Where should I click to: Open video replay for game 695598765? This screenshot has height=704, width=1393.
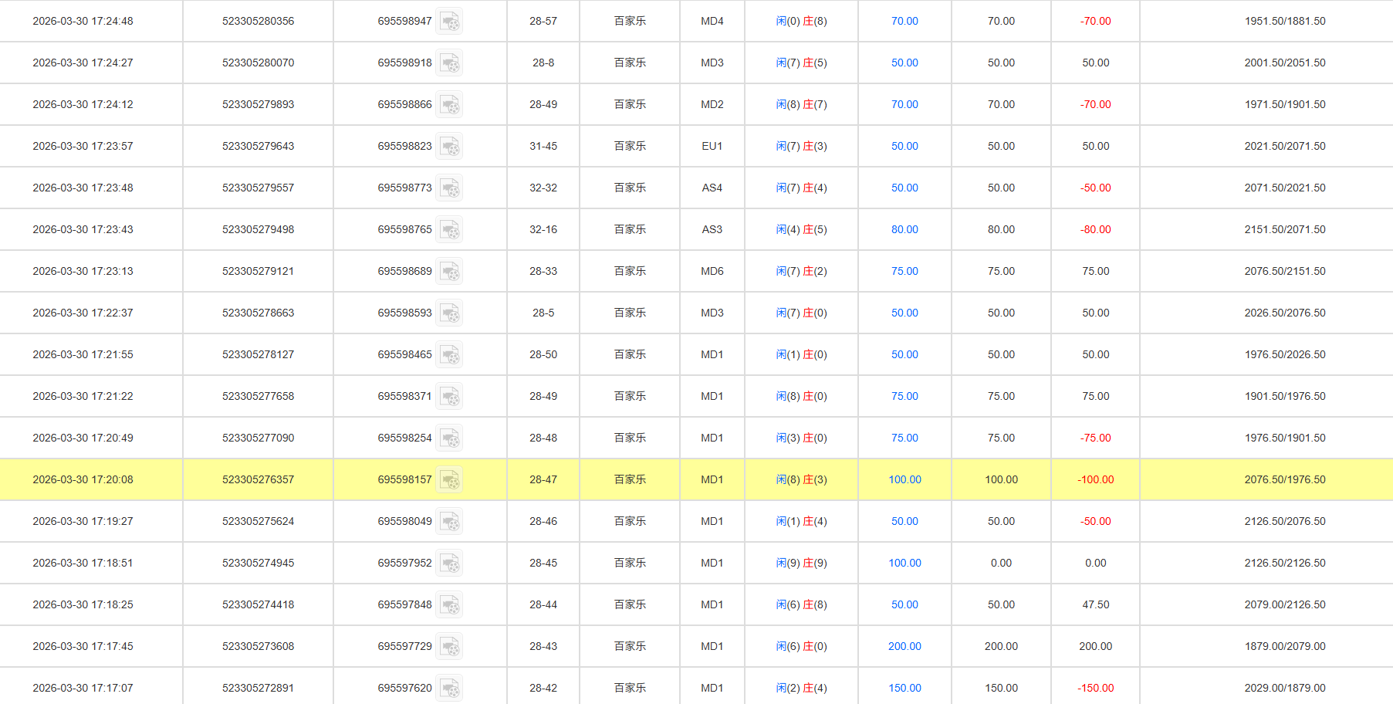point(450,229)
